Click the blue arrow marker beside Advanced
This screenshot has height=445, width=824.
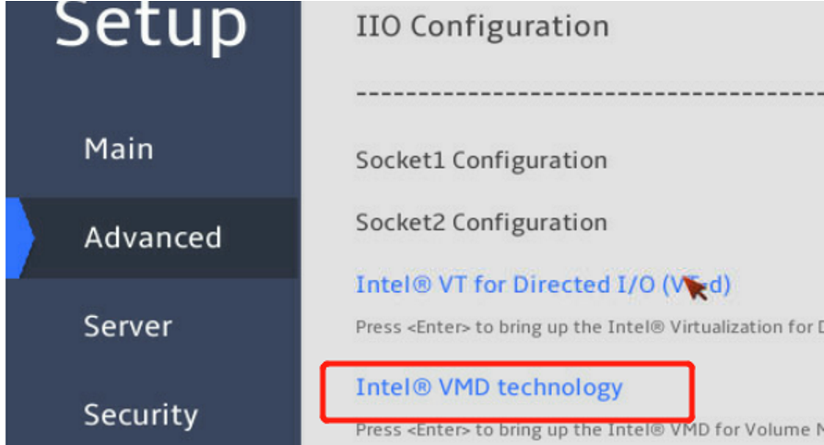point(20,238)
